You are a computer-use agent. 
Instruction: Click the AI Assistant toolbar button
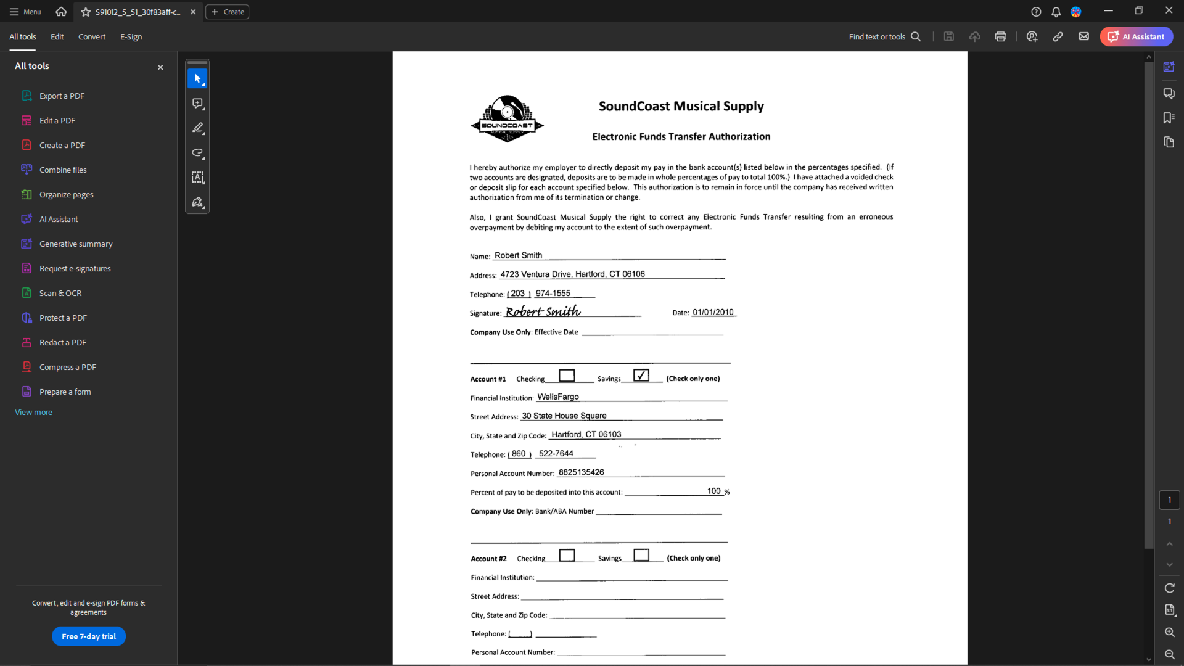coord(1136,36)
